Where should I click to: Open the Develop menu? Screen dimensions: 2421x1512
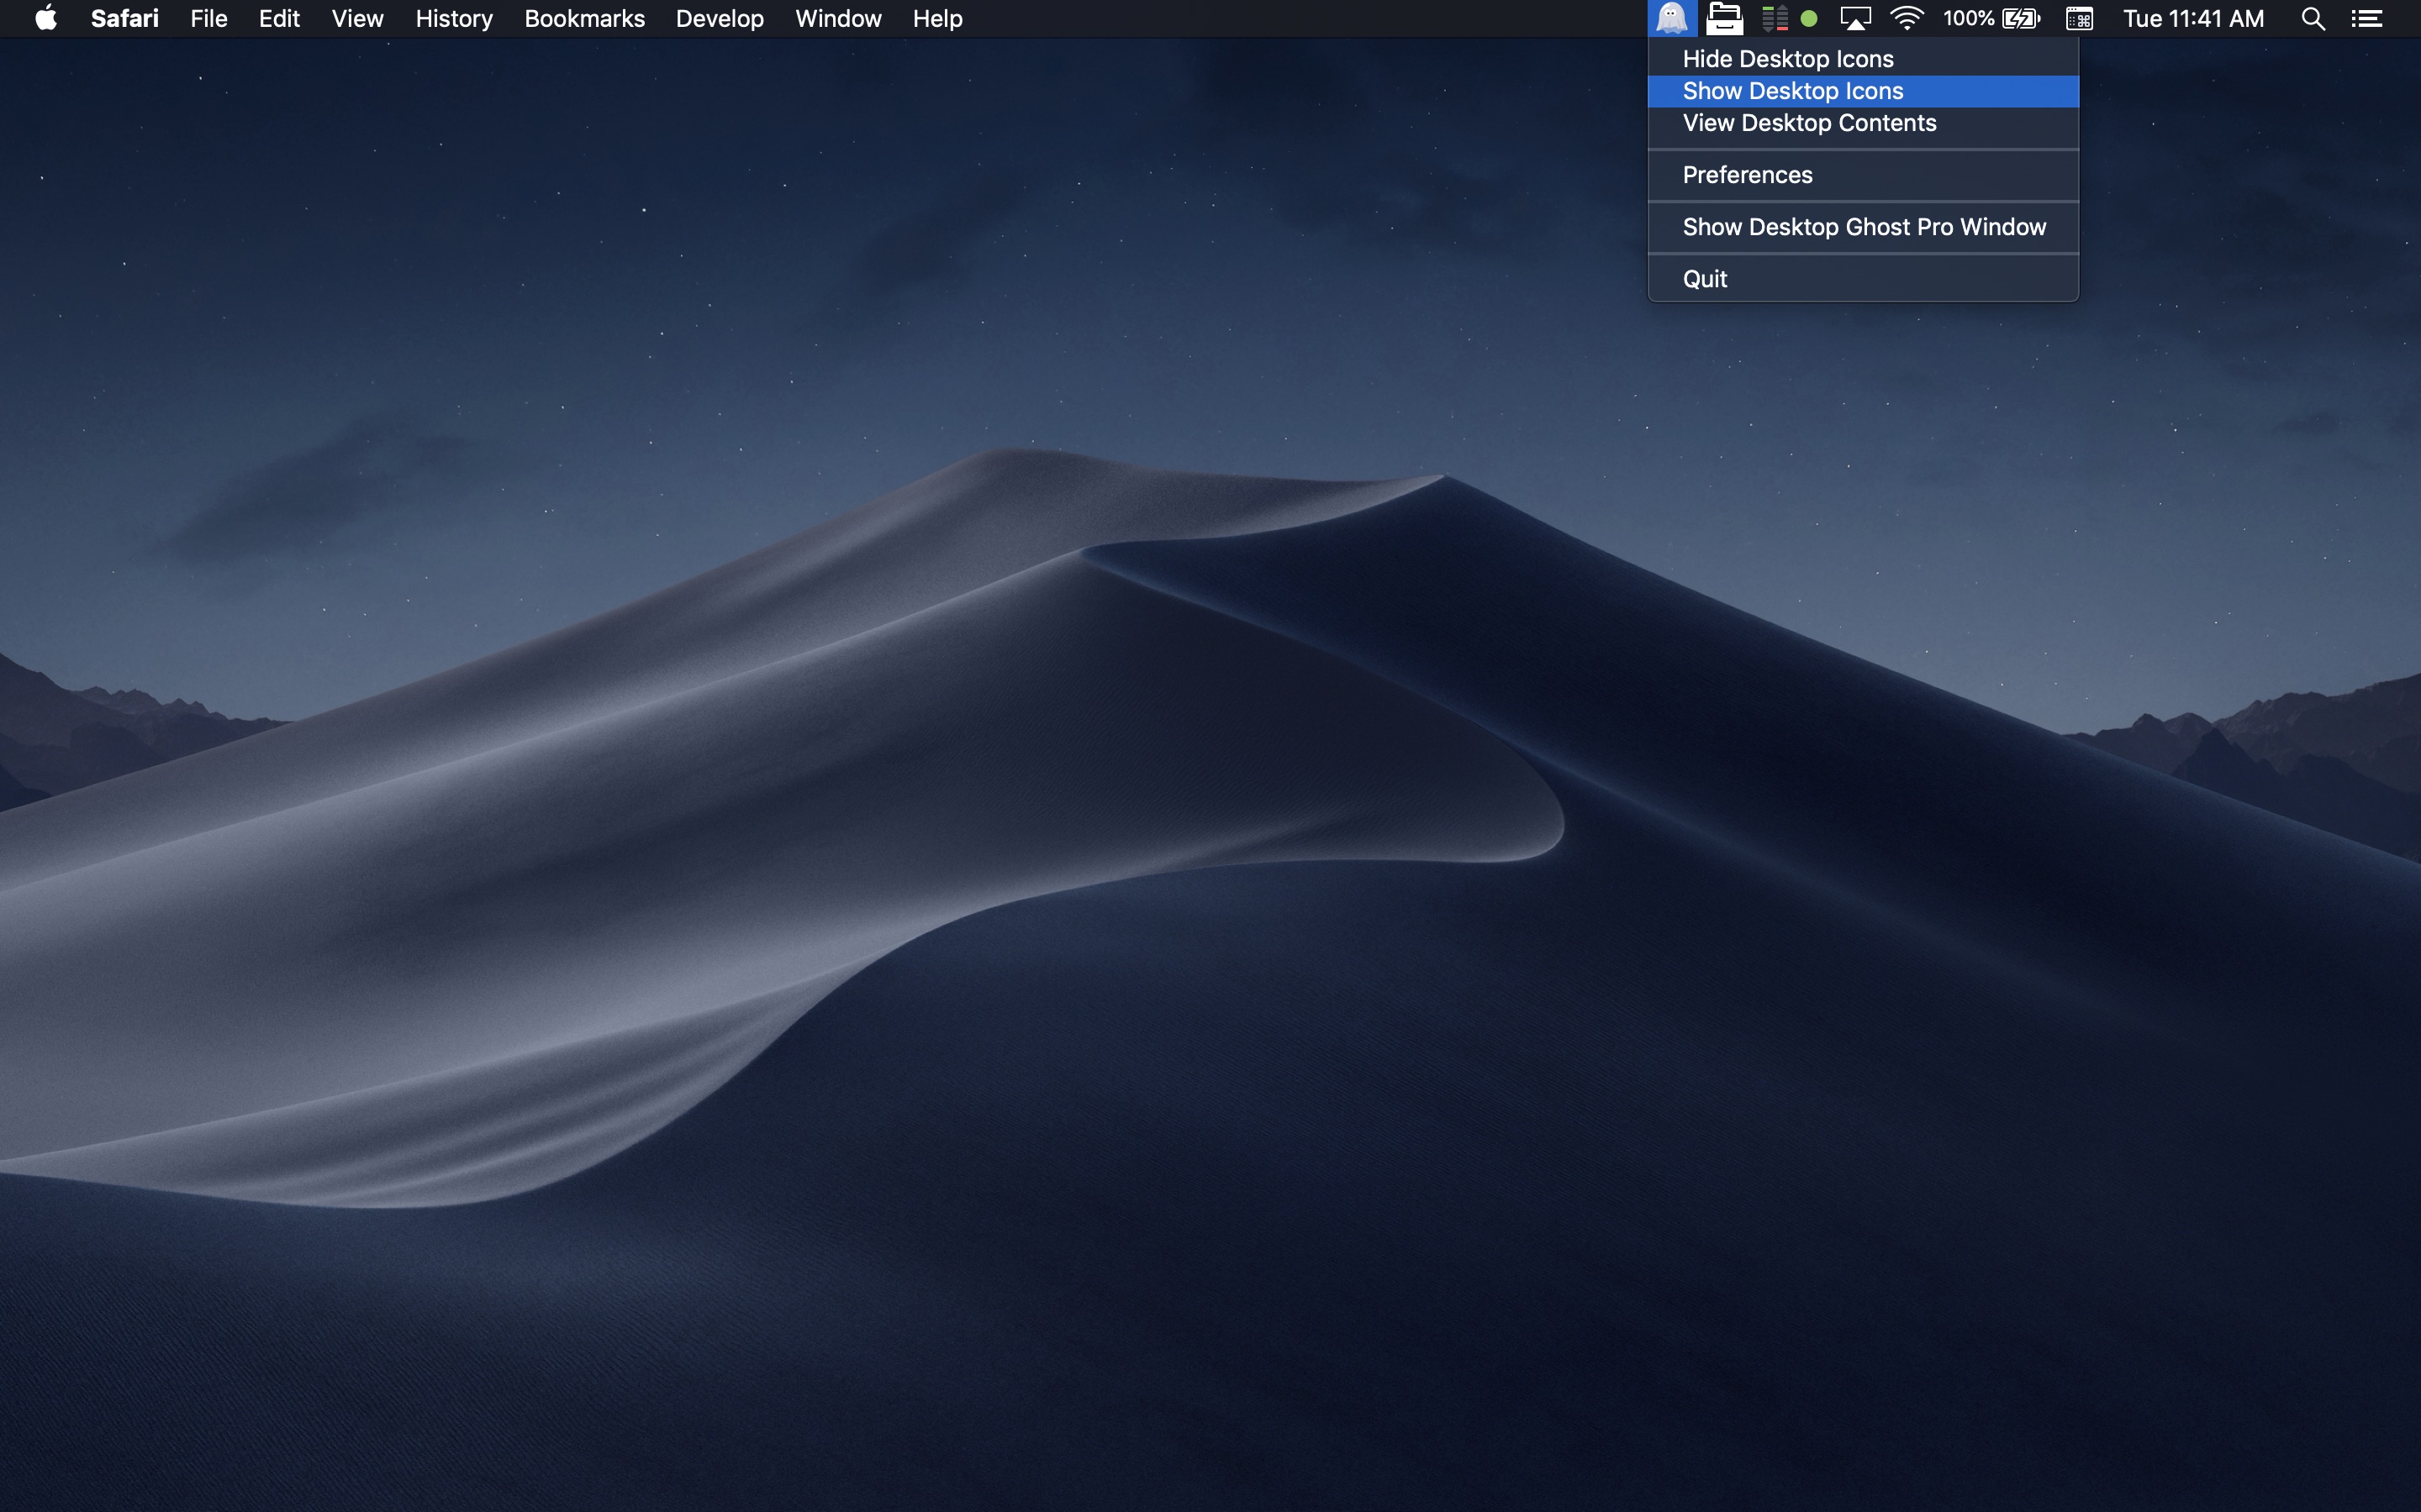coord(720,18)
